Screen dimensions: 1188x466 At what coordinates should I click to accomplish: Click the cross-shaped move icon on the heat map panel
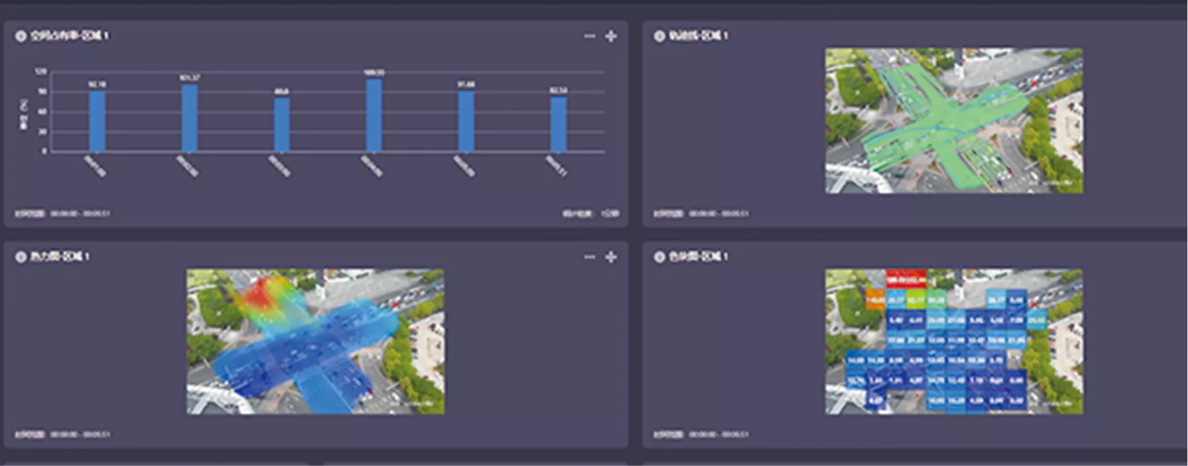[611, 257]
